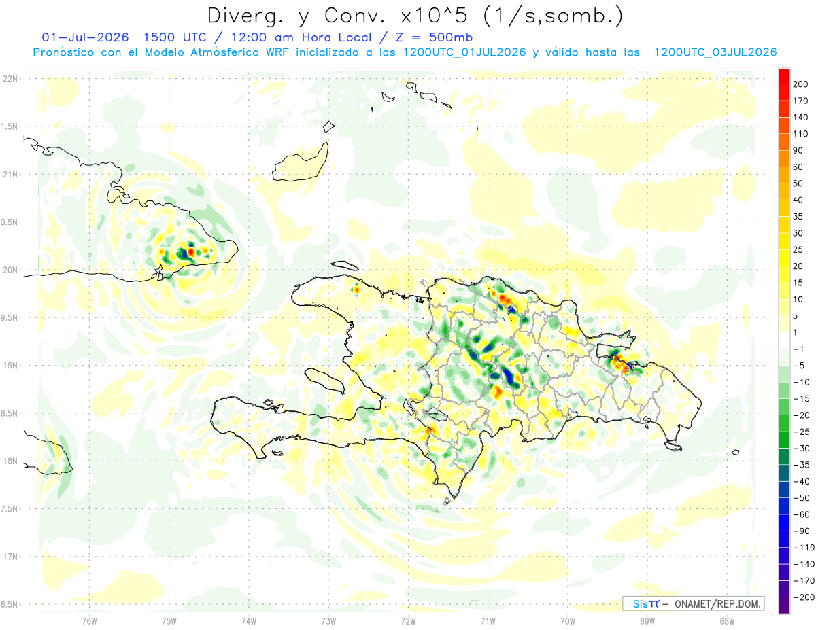Pick the green swatch between -20 and -25
The height and width of the screenshot is (630, 816).
coord(784,423)
